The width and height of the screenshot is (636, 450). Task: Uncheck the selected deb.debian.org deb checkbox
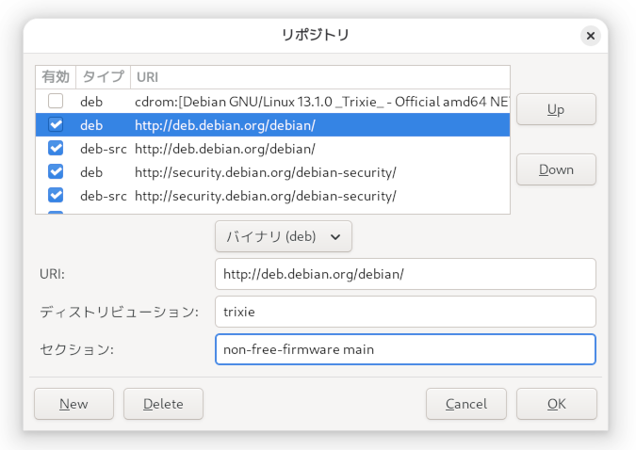tap(56, 124)
